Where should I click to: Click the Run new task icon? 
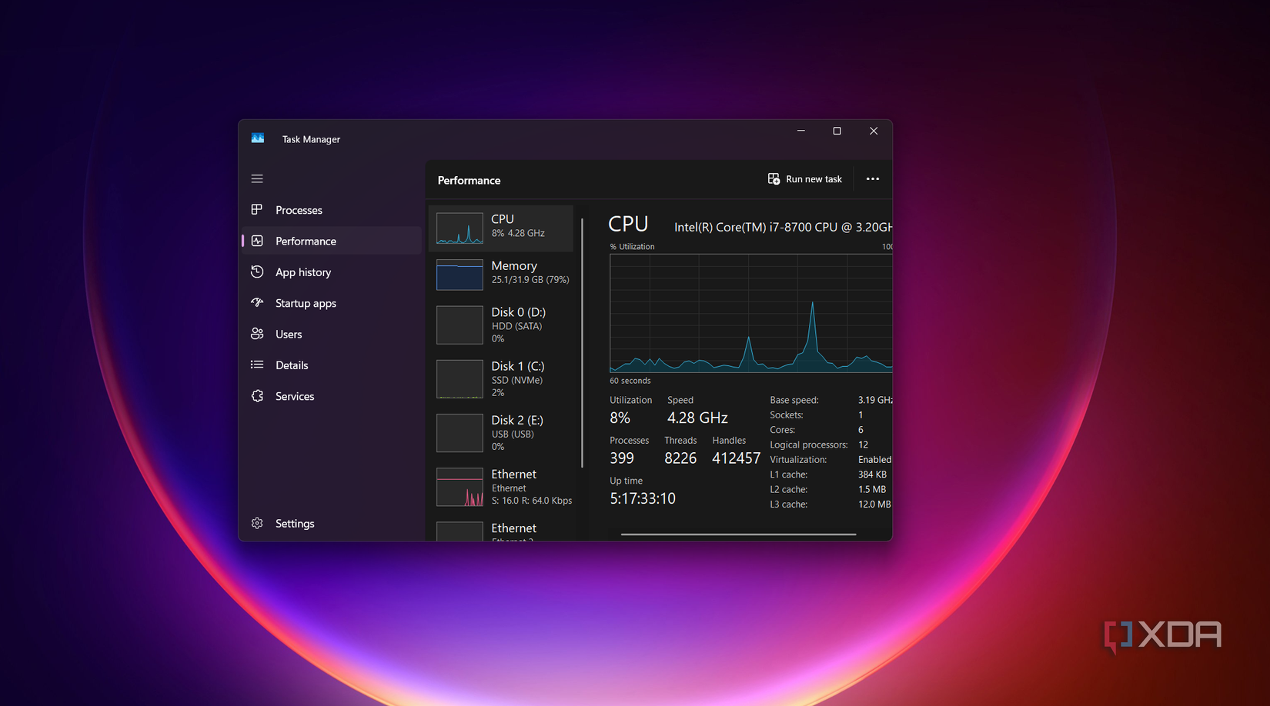[x=774, y=179]
